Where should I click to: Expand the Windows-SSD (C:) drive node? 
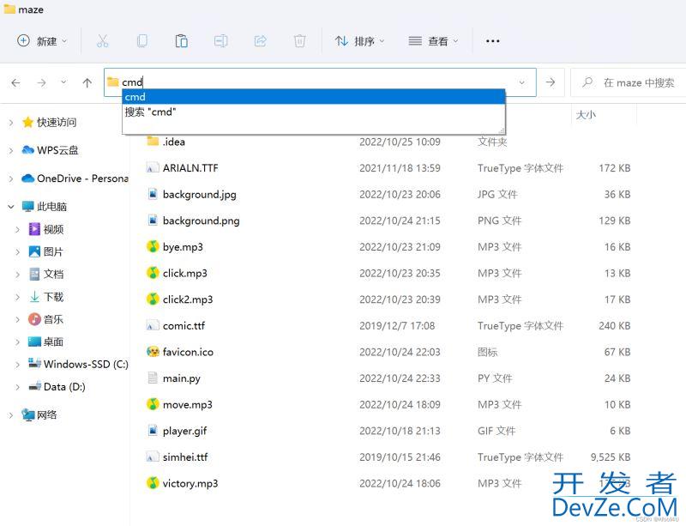17,365
